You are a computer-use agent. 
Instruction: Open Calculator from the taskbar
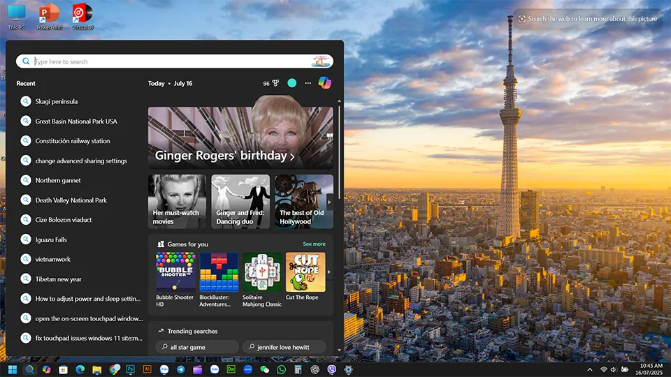298,369
